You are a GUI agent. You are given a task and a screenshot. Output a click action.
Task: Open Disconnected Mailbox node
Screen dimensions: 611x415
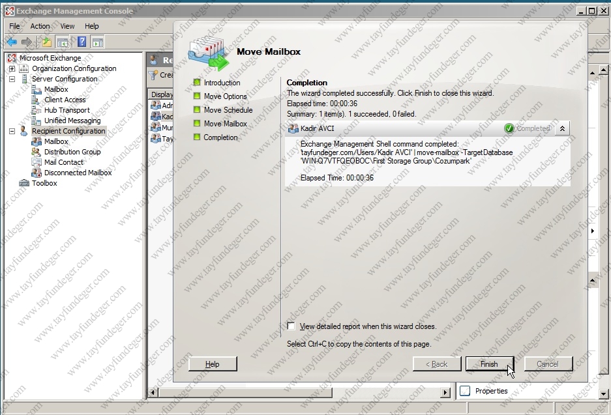coord(78,173)
